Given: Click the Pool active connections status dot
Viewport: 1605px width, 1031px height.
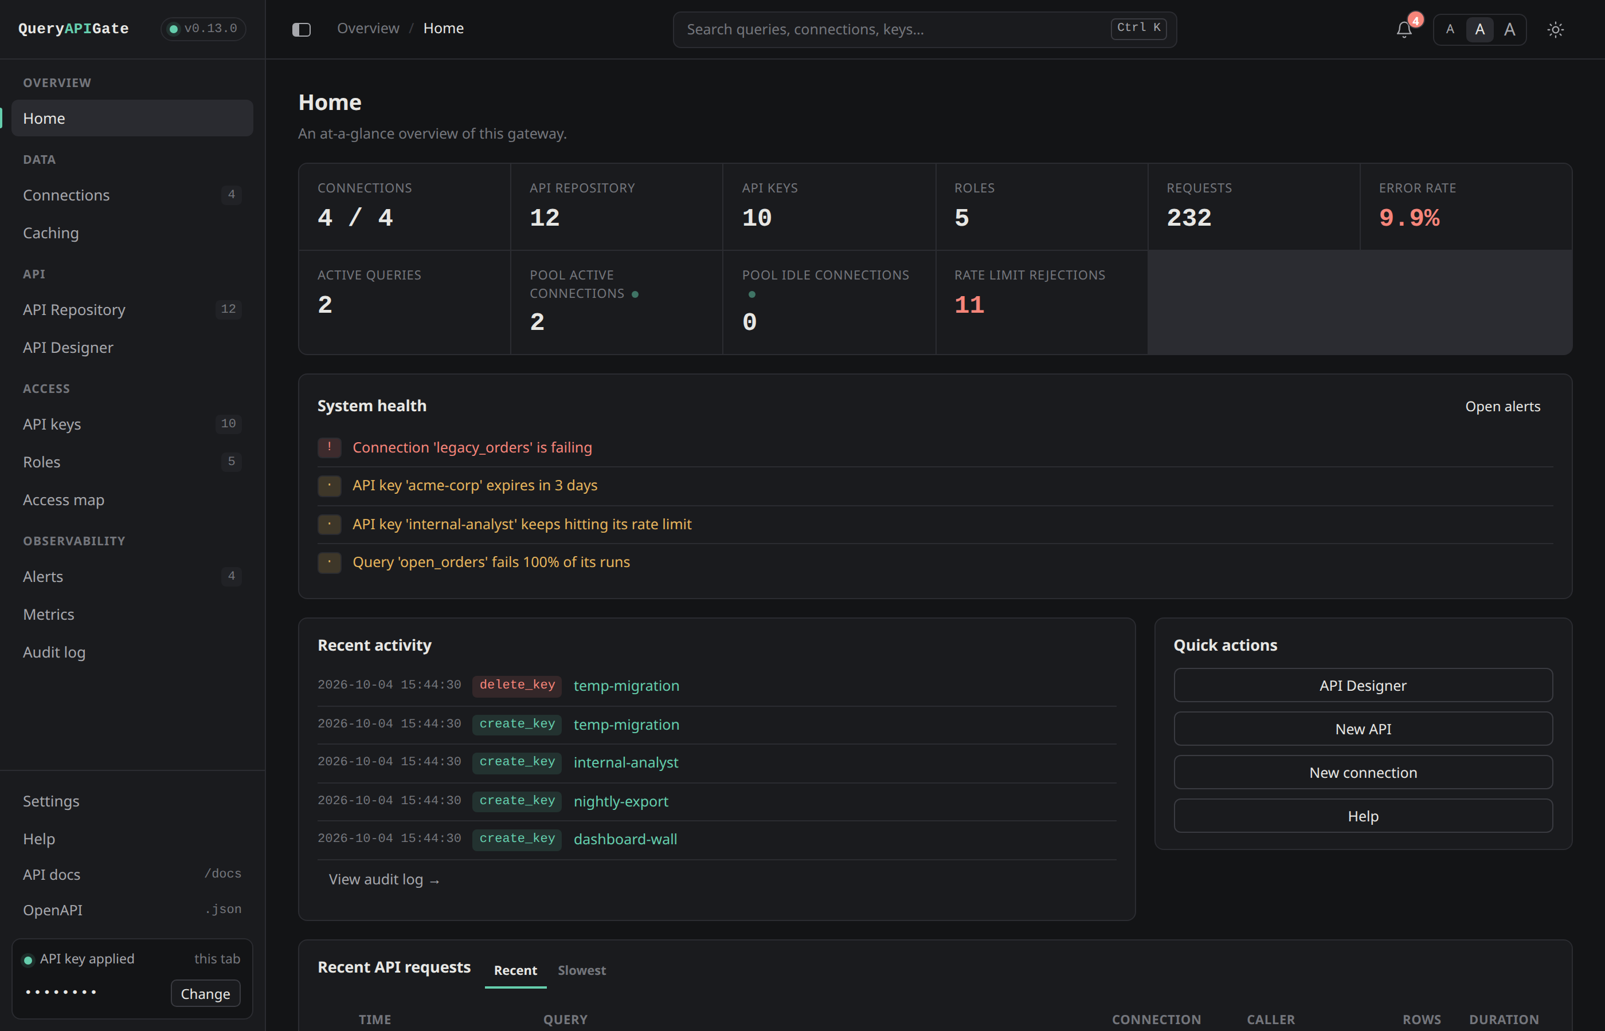Looking at the screenshot, I should 635,294.
